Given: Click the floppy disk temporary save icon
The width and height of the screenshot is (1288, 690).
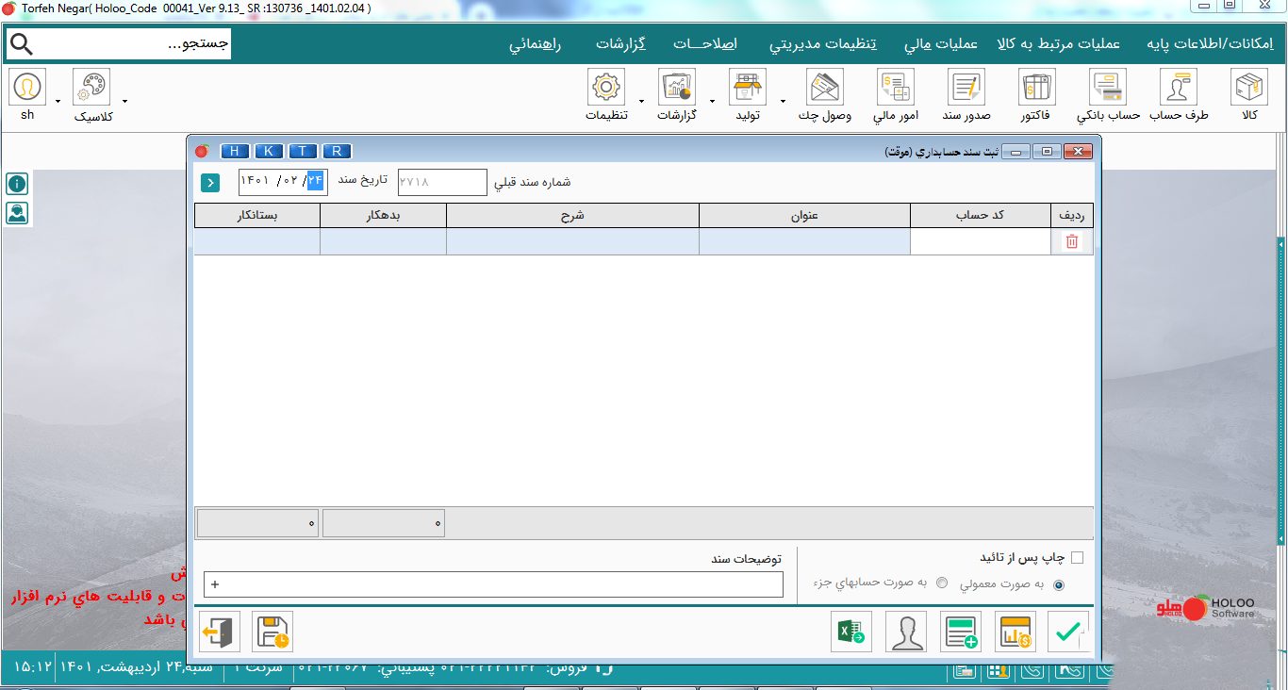Looking at the screenshot, I should point(272,632).
